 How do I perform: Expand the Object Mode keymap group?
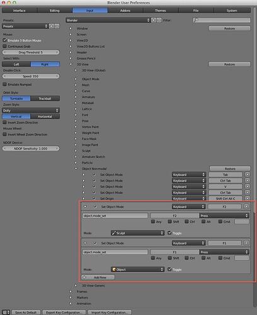click(x=76, y=79)
